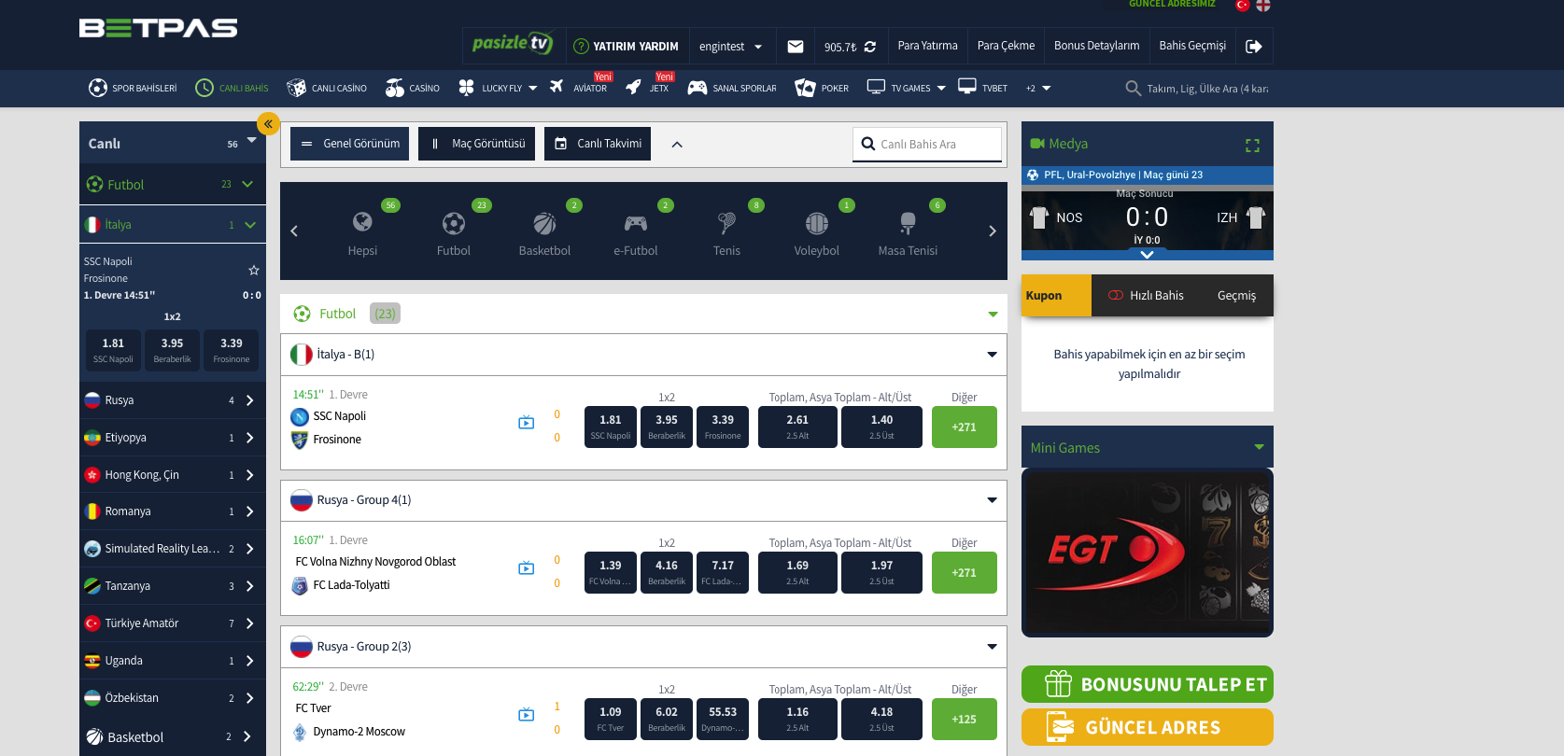The image size is (1564, 756).
Task: Switch to Kupon tab
Action: coord(1056,296)
